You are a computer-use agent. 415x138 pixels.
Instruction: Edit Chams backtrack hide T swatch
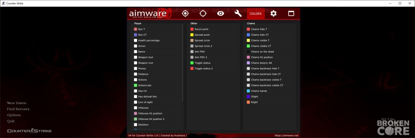point(248,68)
